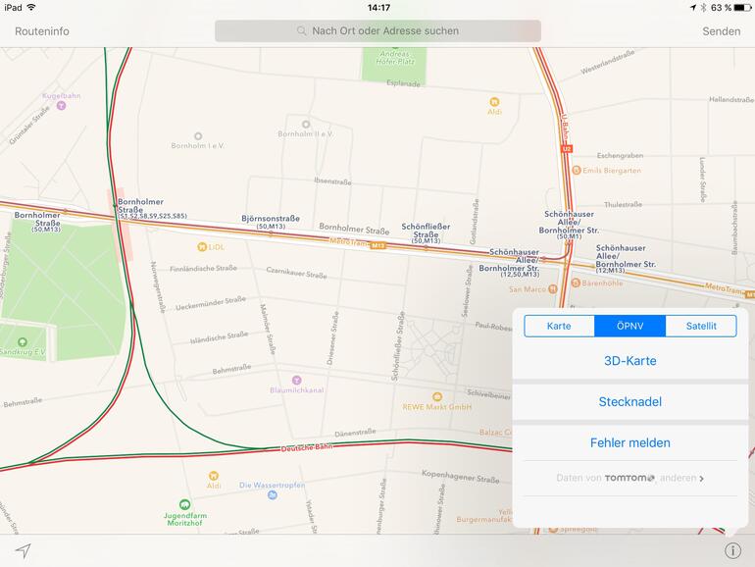755x567 pixels.
Task: Choose 3D-Karte from the options popover
Action: click(x=629, y=361)
